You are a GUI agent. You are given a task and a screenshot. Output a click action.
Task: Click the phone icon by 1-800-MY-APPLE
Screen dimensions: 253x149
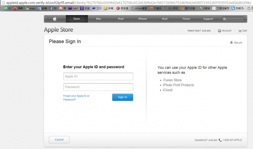click(220, 140)
